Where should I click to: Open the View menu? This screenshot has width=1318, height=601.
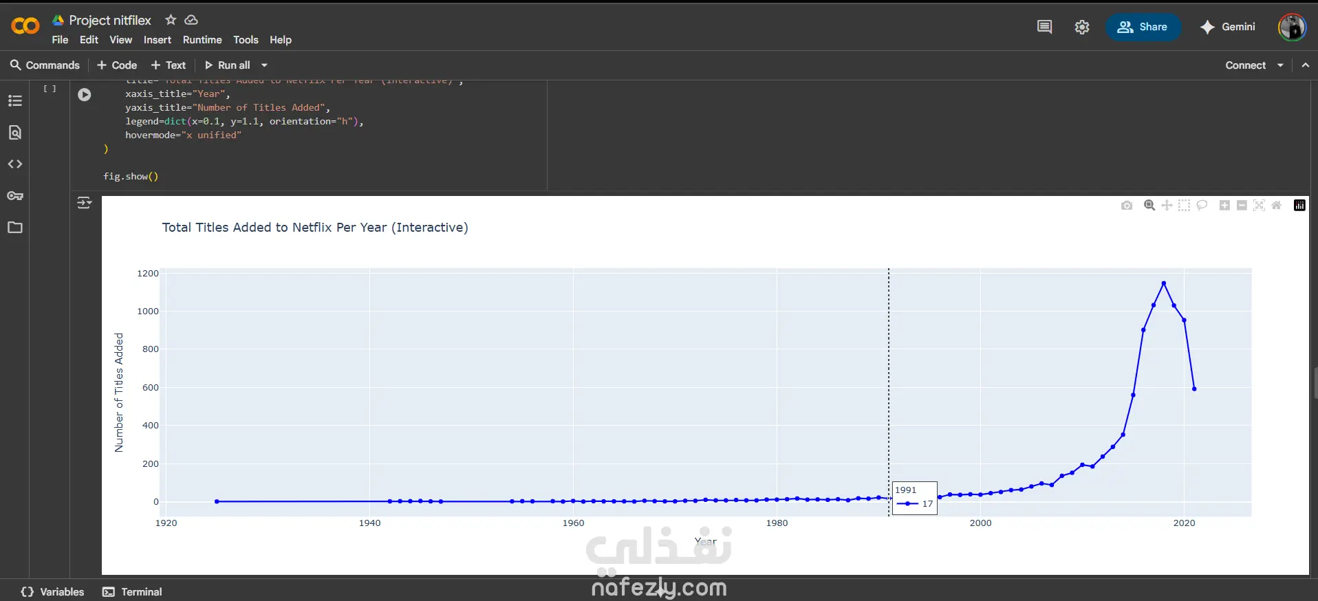pyautogui.click(x=121, y=40)
